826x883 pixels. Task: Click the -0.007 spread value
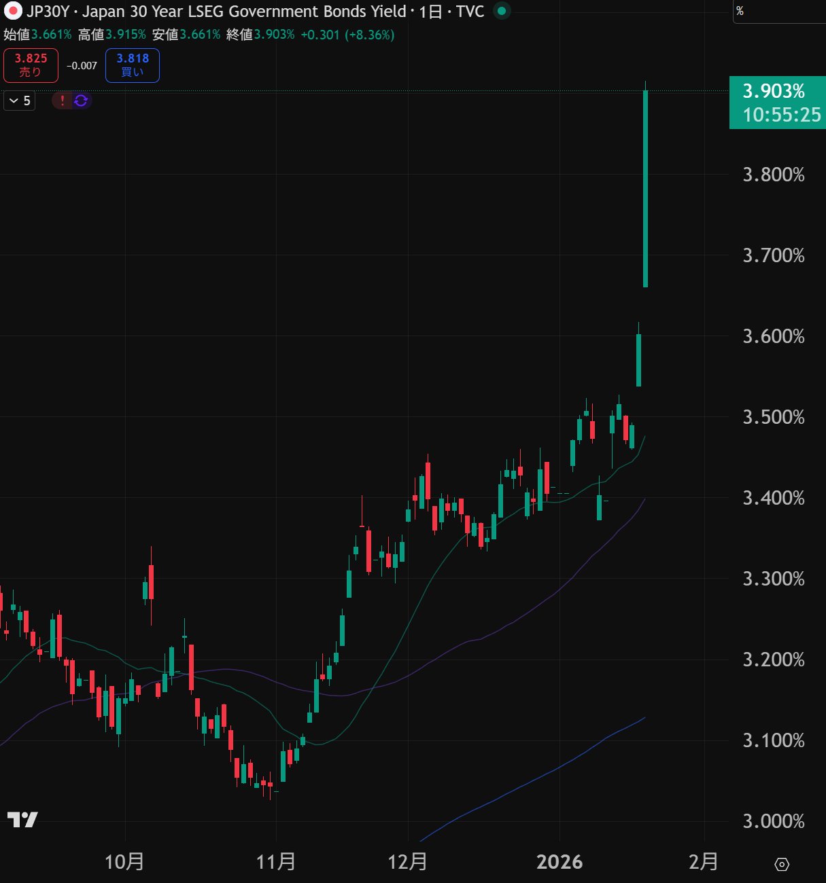(82, 66)
